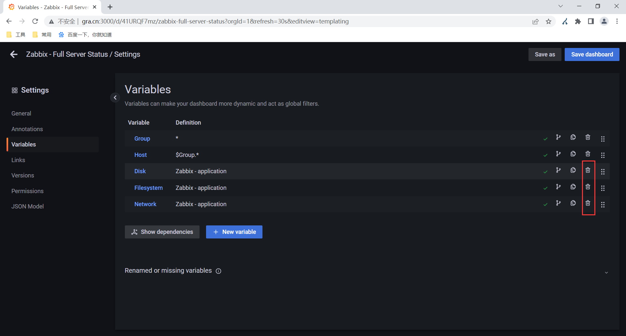Image resolution: width=626 pixels, height=336 pixels.
Task: Duplicate the Filesystem variable
Action: tap(573, 187)
